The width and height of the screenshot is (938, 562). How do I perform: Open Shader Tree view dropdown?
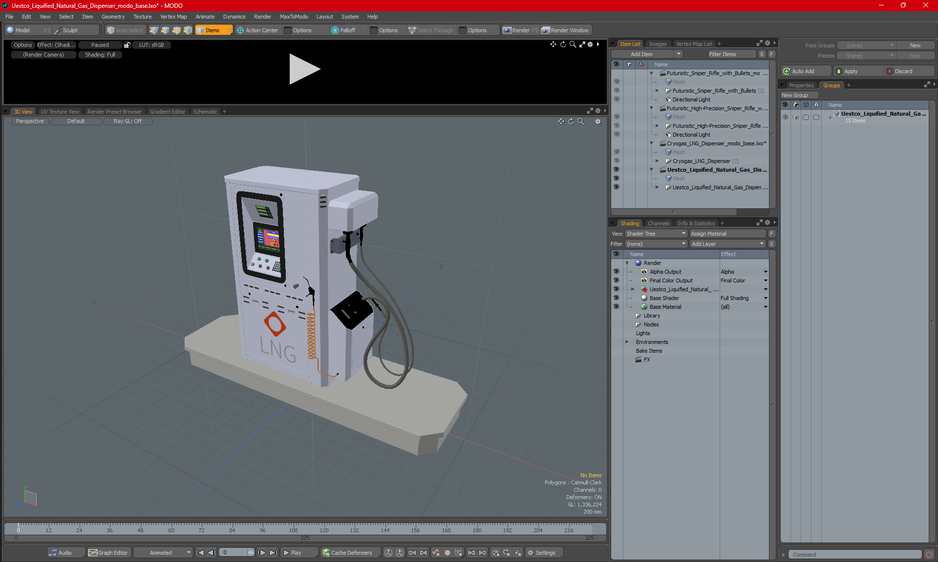[656, 234]
